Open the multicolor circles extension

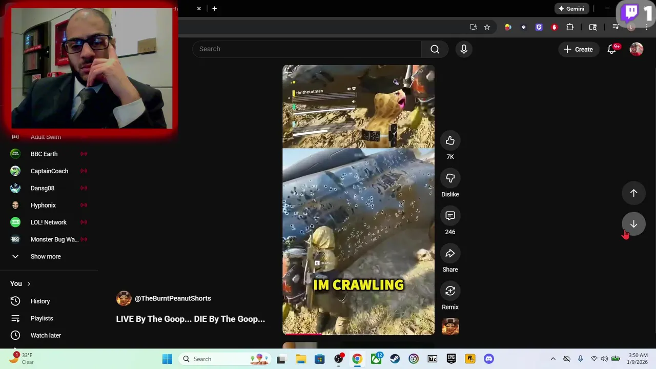[x=508, y=27]
